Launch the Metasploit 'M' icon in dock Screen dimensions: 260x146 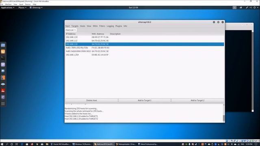point(3,71)
